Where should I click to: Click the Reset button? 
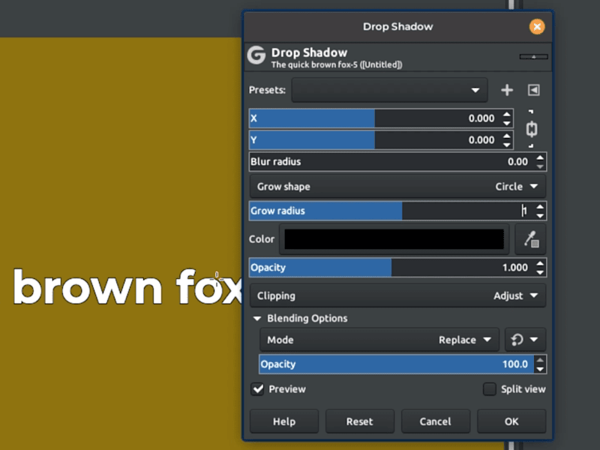point(360,421)
